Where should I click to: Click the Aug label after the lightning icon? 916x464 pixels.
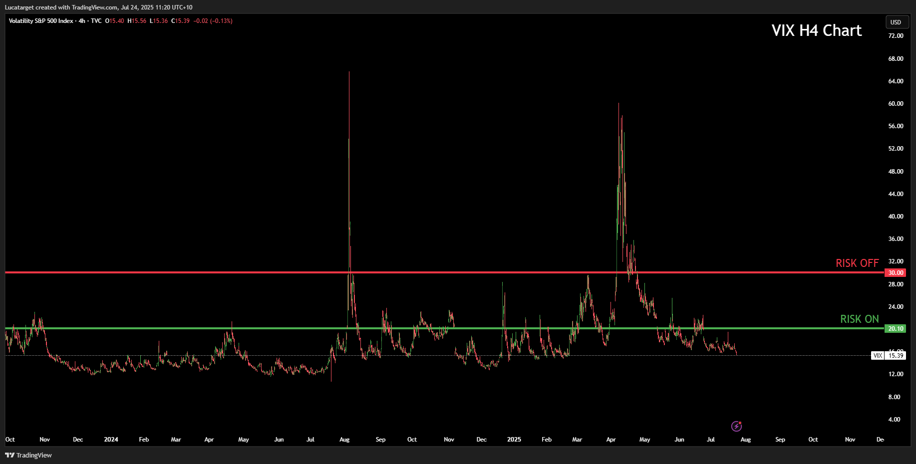[745, 440]
